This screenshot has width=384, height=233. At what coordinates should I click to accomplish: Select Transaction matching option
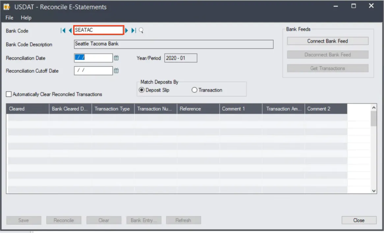(194, 90)
